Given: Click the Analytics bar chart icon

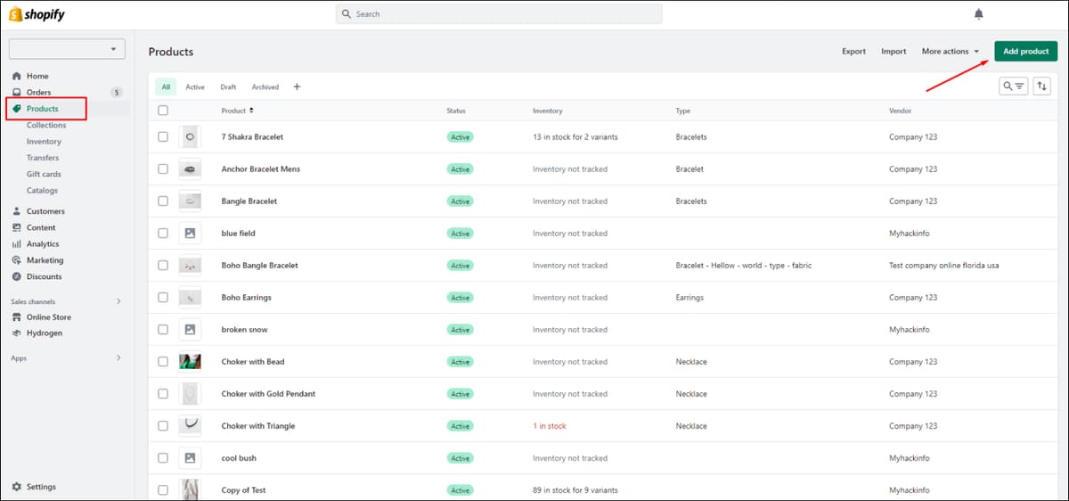Looking at the screenshot, I should [16, 243].
